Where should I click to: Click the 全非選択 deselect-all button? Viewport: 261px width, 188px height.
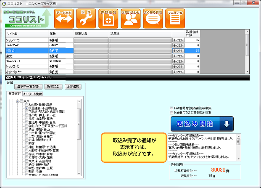(x=73, y=87)
